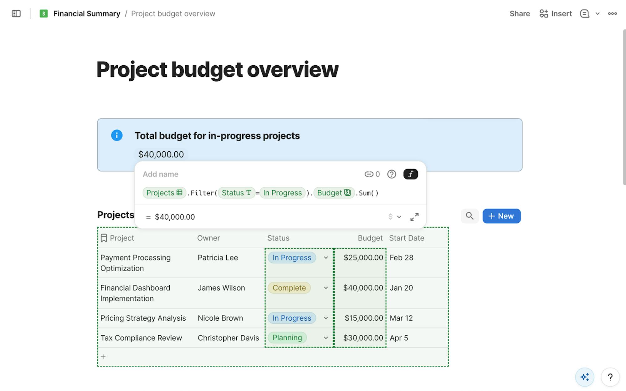Expand the status dropdown for Financial Dashboard Implementation
This screenshot has width=626, height=391.
[326, 288]
